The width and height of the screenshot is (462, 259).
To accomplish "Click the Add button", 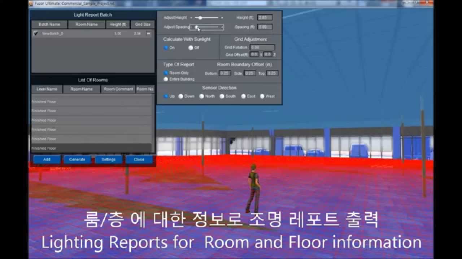I will pos(47,159).
